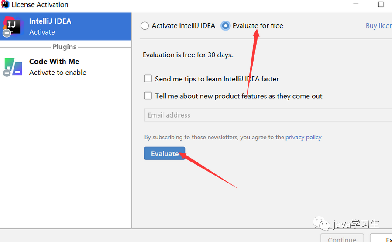Click the IntelliJ IDEA product icon in sidebar
Image resolution: width=392 pixels, height=242 pixels.
[x=12, y=24]
